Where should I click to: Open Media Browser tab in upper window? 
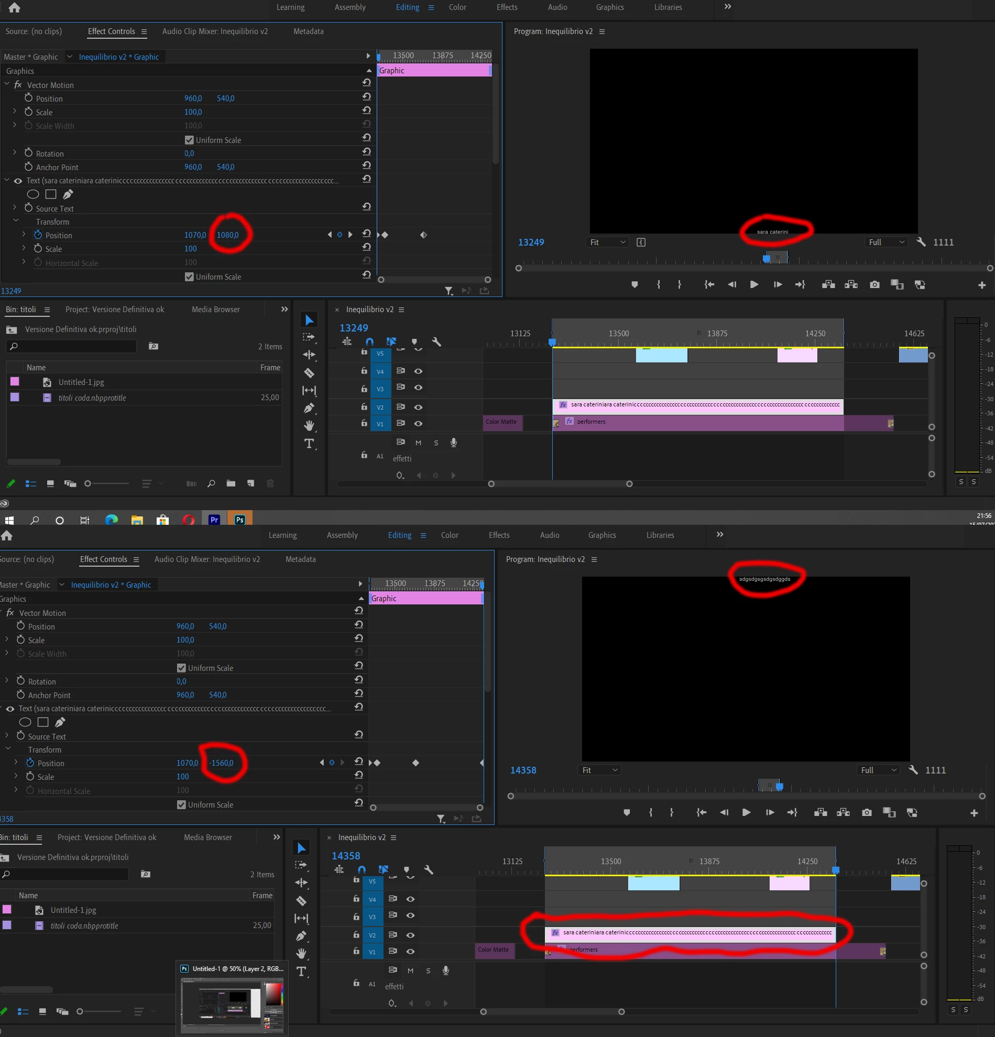pos(215,310)
